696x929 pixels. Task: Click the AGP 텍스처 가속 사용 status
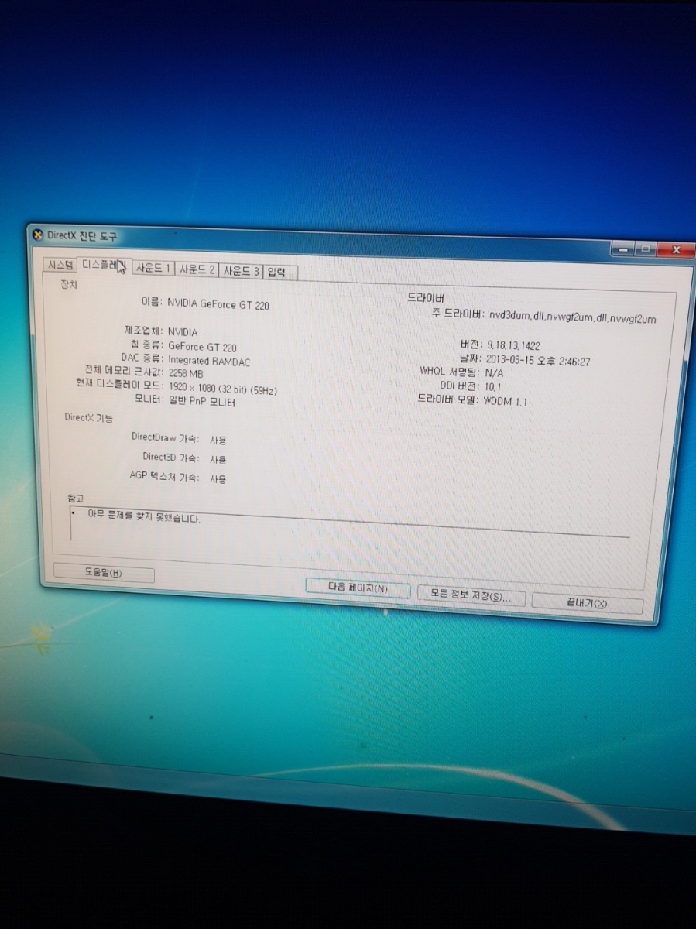[x=218, y=479]
